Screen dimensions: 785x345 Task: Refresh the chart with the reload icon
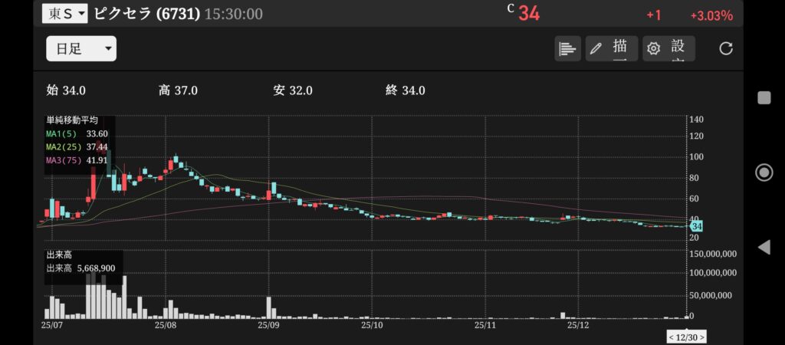coord(726,49)
